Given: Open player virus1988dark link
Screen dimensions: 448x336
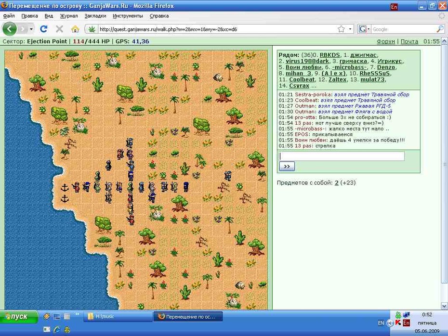Looking at the screenshot, I should (x=307, y=61).
